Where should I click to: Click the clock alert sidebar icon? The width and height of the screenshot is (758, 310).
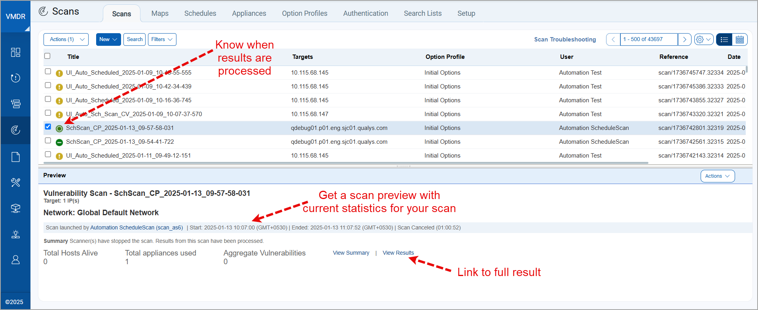[15, 78]
